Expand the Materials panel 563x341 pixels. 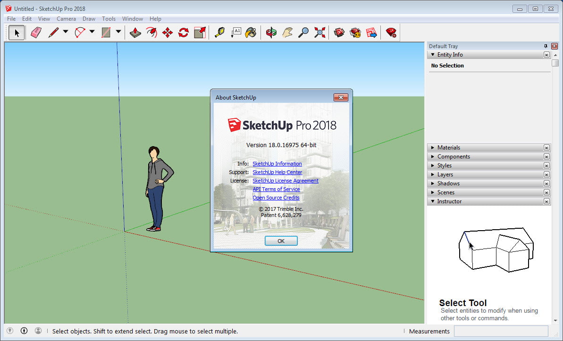point(433,148)
